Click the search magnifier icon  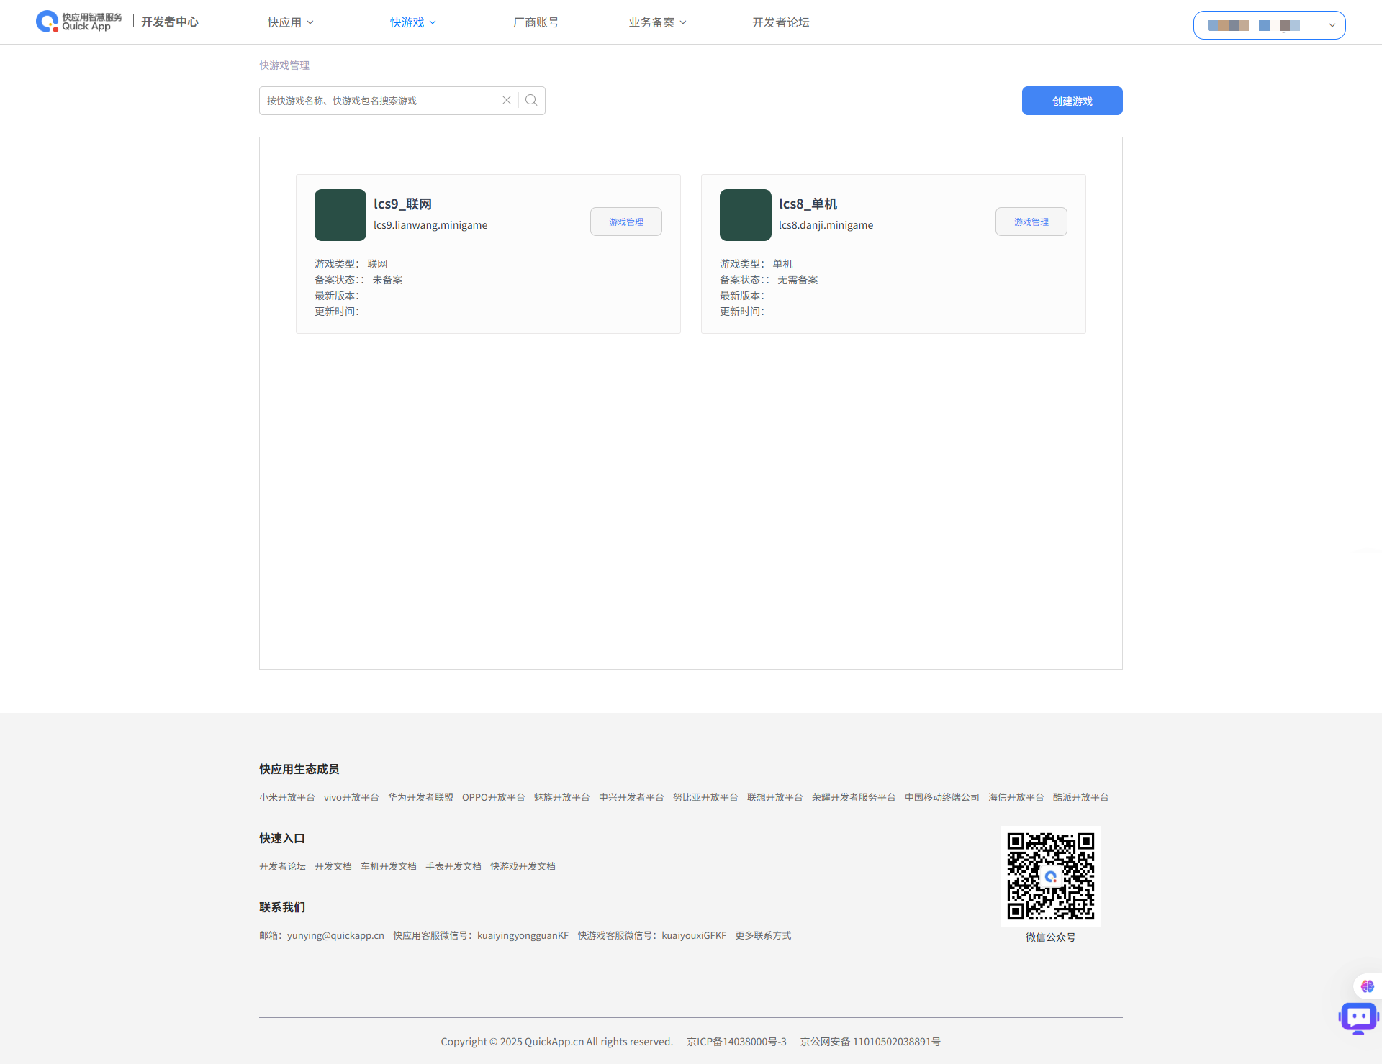coord(531,101)
